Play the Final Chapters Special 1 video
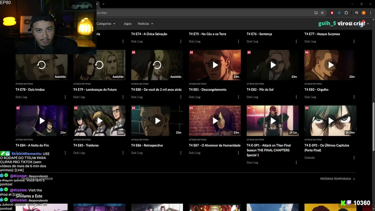Screen dimensions: 375x211 coord(273,120)
